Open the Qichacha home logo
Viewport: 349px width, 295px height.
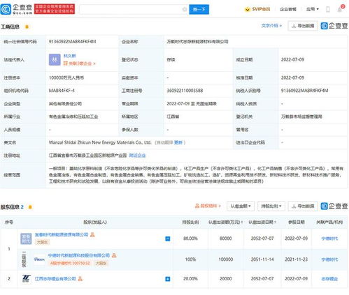pyautogui.click(x=16, y=9)
